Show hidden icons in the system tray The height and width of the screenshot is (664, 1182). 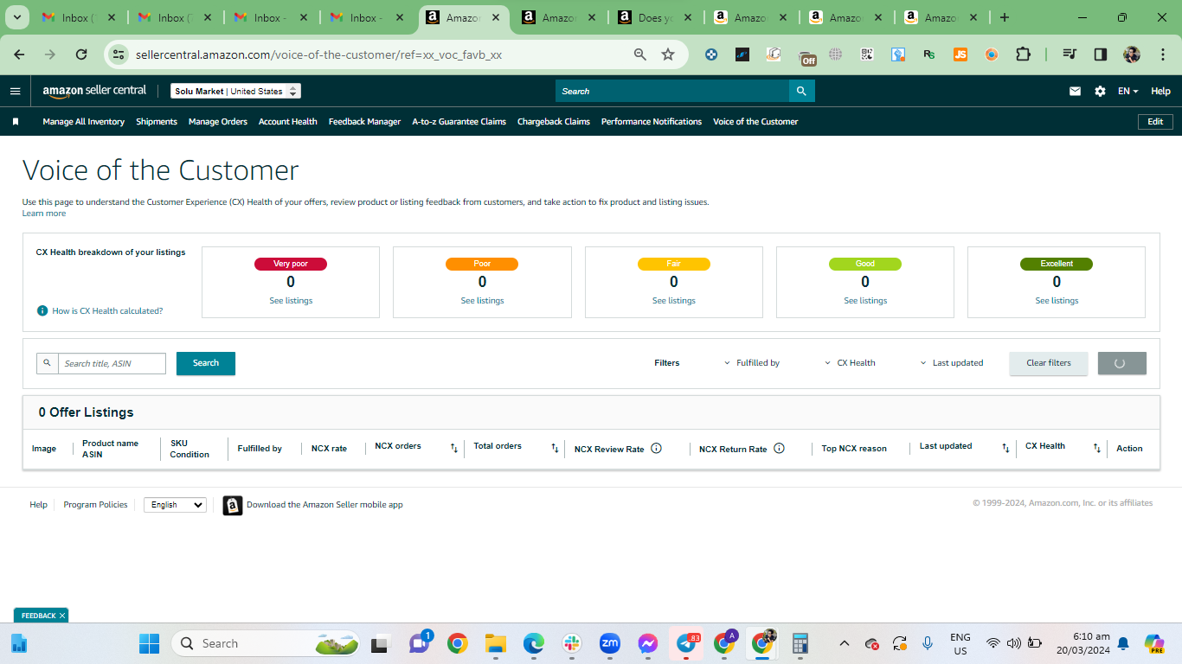click(845, 643)
